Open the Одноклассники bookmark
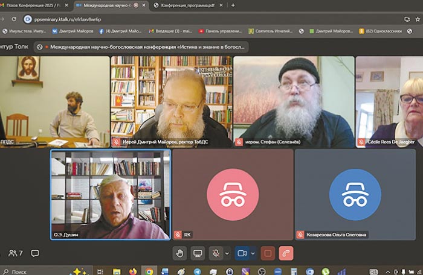This screenshot has height=275, width=423. pyautogui.click(x=387, y=31)
